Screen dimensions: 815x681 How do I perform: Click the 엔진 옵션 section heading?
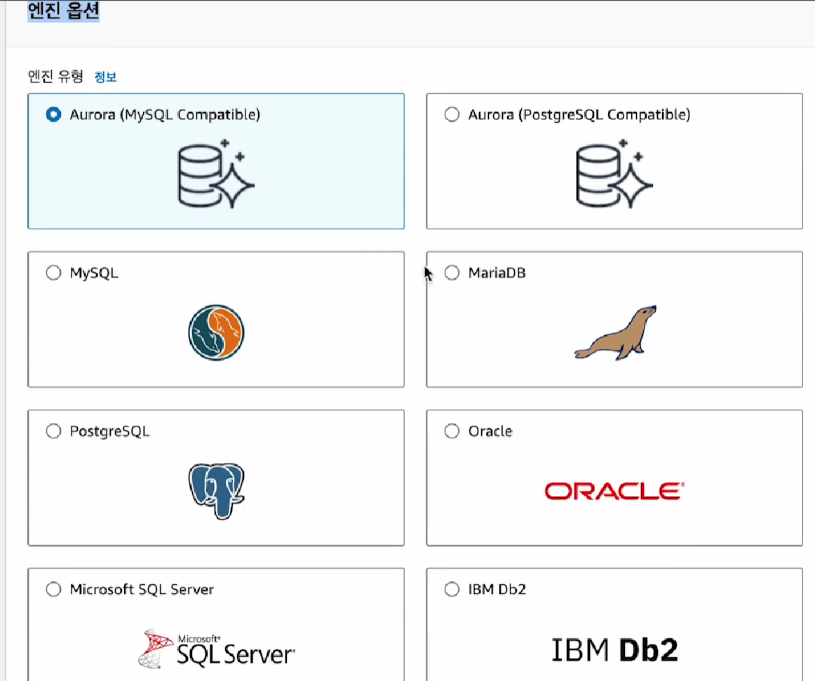coord(63,11)
